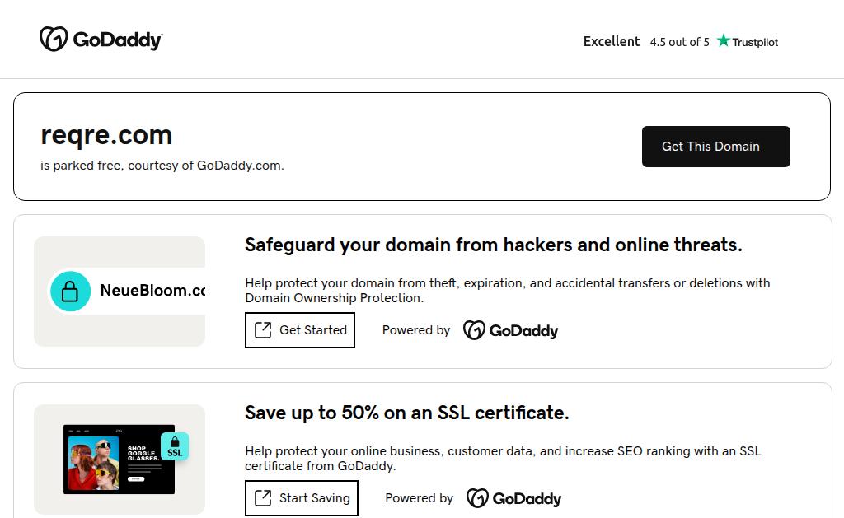
Task: Click GoDaddy logo next to Get Started
Action: point(510,330)
